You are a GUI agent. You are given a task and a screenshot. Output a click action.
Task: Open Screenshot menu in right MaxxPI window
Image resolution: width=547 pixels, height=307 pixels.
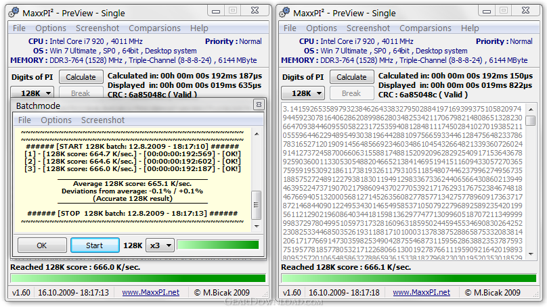click(368, 28)
